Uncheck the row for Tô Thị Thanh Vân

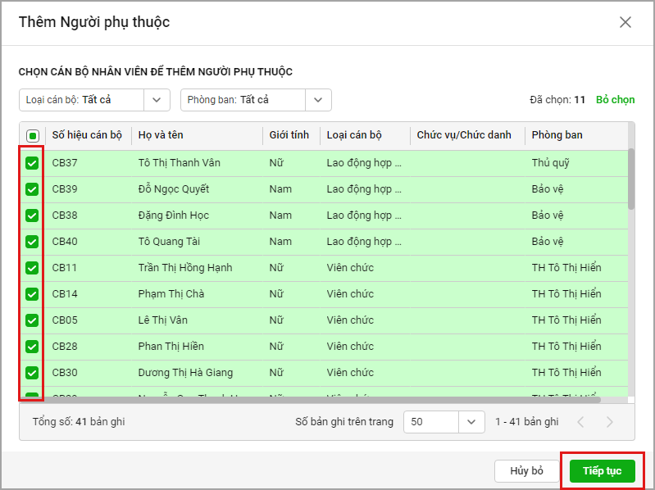click(32, 163)
